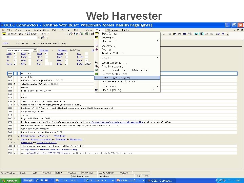The image size is (244, 183).
Task: Click the highlighted 006 field row
Action: (122, 74)
